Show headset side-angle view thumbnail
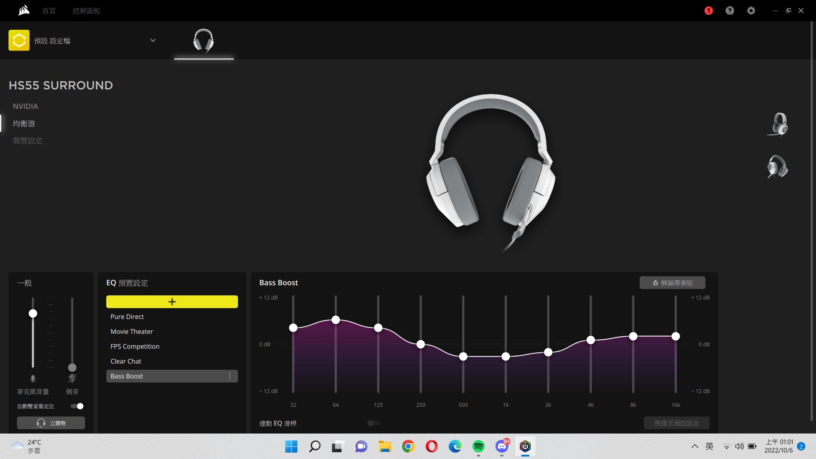816x459 pixels. (x=778, y=166)
